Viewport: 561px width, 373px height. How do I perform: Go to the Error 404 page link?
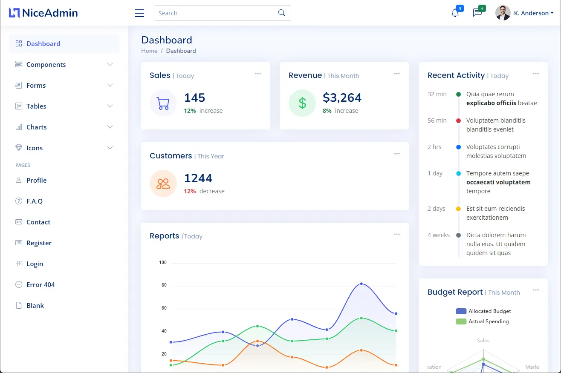[x=40, y=284]
